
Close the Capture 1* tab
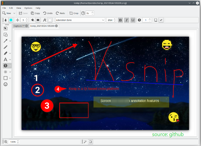pyautogui.click(x=27, y=26)
